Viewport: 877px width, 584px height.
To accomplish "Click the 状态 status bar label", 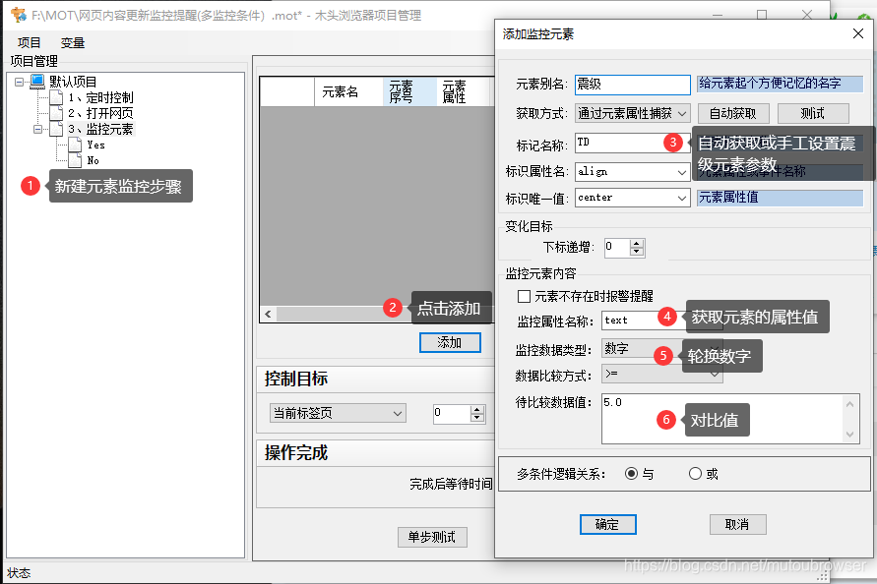I will (x=19, y=573).
